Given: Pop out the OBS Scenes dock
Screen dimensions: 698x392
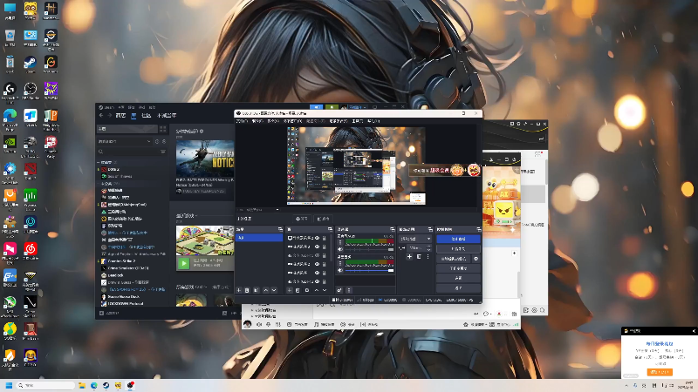Looking at the screenshot, I should [x=280, y=229].
